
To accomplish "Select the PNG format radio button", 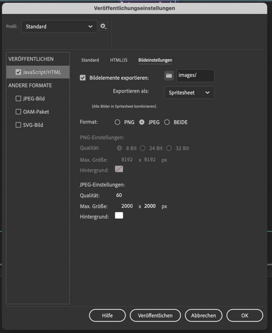I will pos(118,122).
